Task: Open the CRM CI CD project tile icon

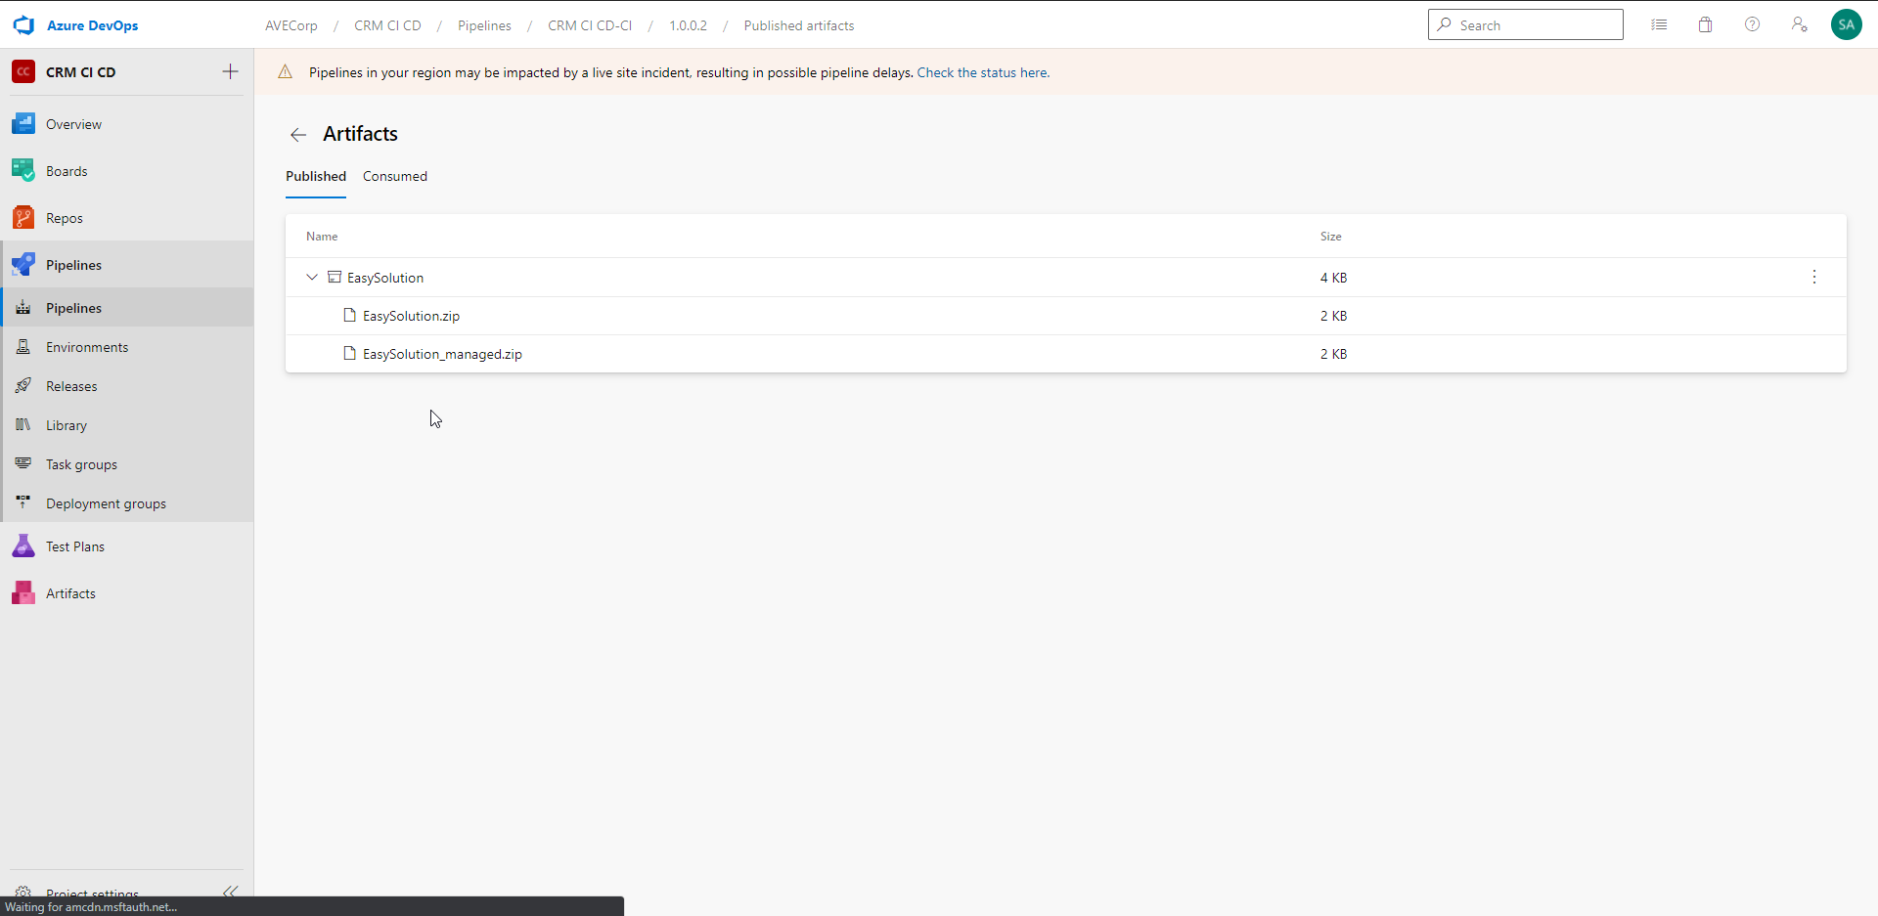Action: 23,71
